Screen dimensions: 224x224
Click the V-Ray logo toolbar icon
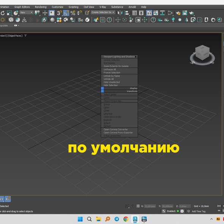87,20
